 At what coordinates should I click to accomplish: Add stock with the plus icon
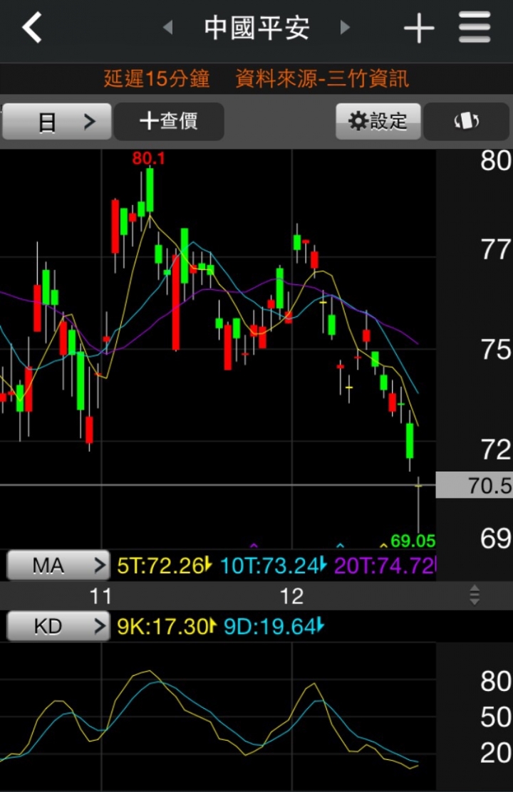coord(419,28)
